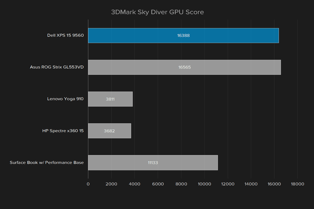
Task: Click the 16565 score value
Action: (x=184, y=67)
